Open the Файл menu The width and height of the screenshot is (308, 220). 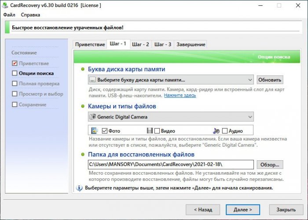(9, 14)
